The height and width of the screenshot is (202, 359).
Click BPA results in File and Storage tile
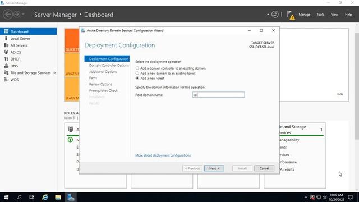[287, 169]
